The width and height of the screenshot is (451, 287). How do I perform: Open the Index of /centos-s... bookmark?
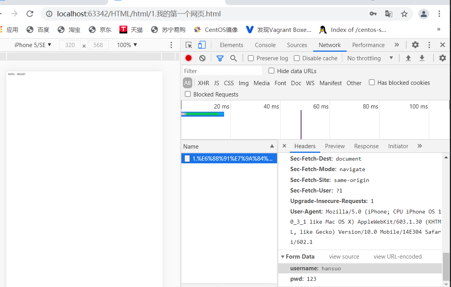[x=353, y=30]
